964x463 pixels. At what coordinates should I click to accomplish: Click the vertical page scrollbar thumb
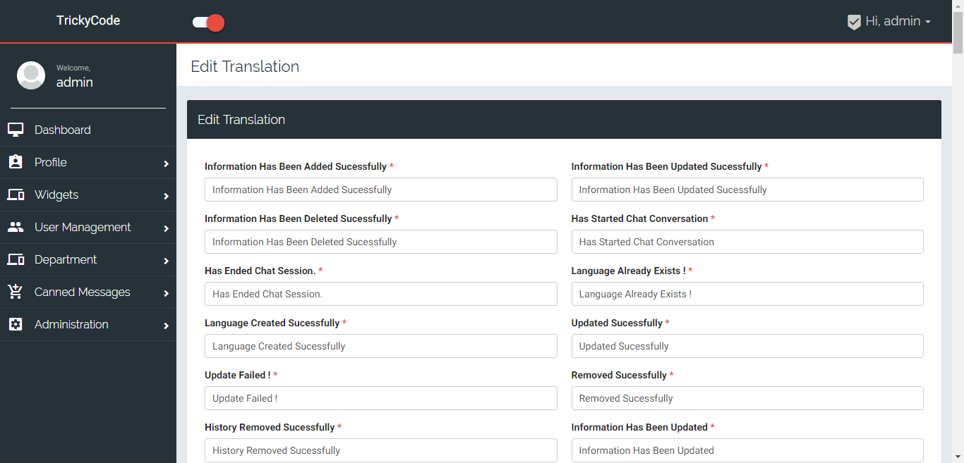click(x=958, y=28)
